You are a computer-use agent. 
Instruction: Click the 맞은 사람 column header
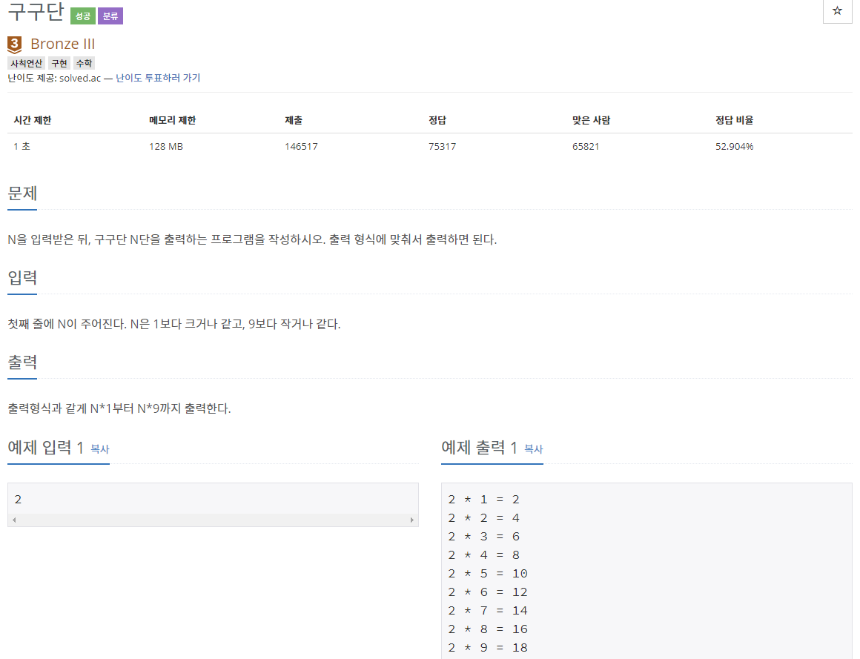[592, 120]
